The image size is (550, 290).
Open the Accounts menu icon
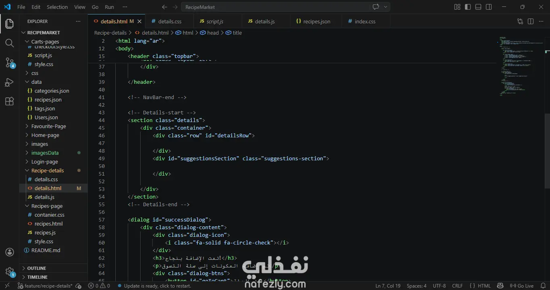(10, 252)
